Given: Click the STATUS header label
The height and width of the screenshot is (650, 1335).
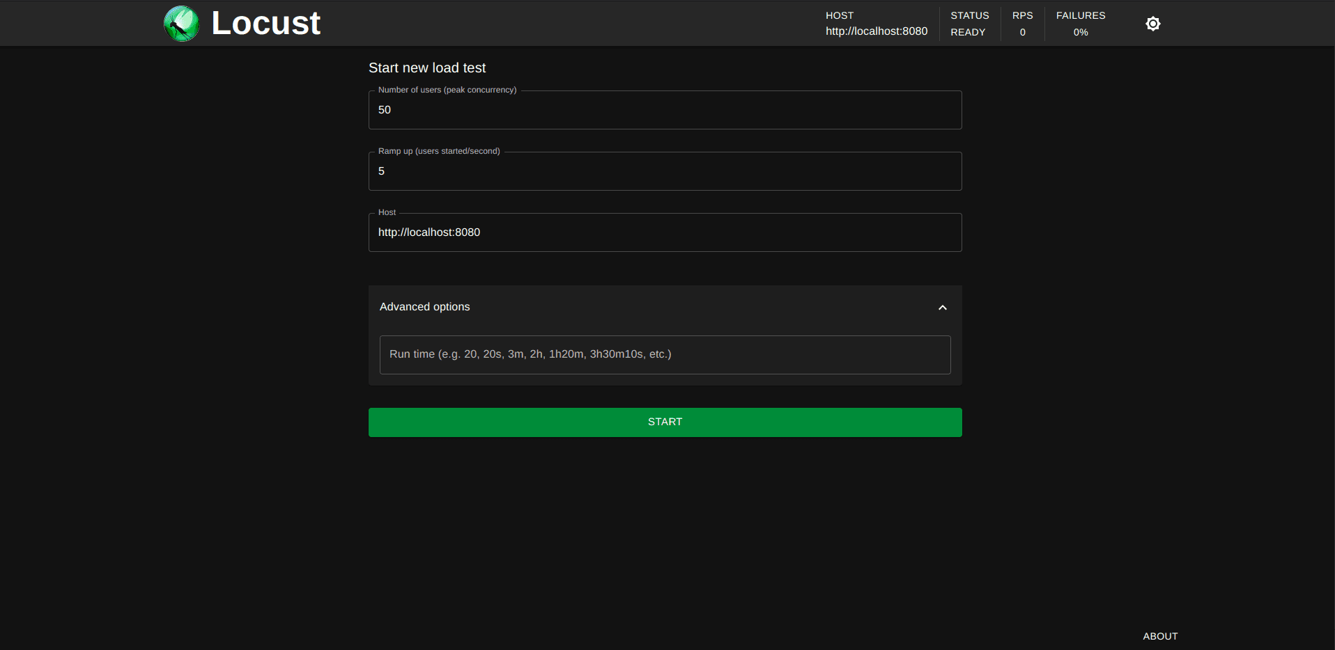Looking at the screenshot, I should click(970, 15).
